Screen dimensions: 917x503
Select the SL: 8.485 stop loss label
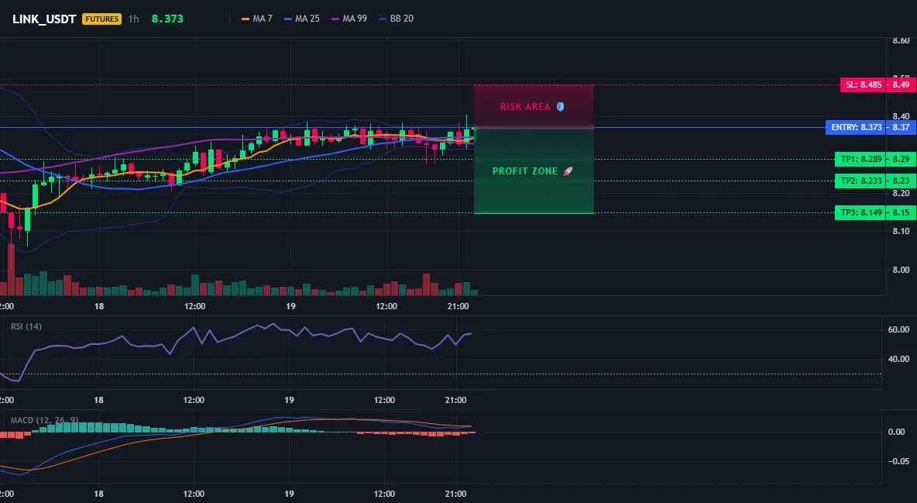863,84
